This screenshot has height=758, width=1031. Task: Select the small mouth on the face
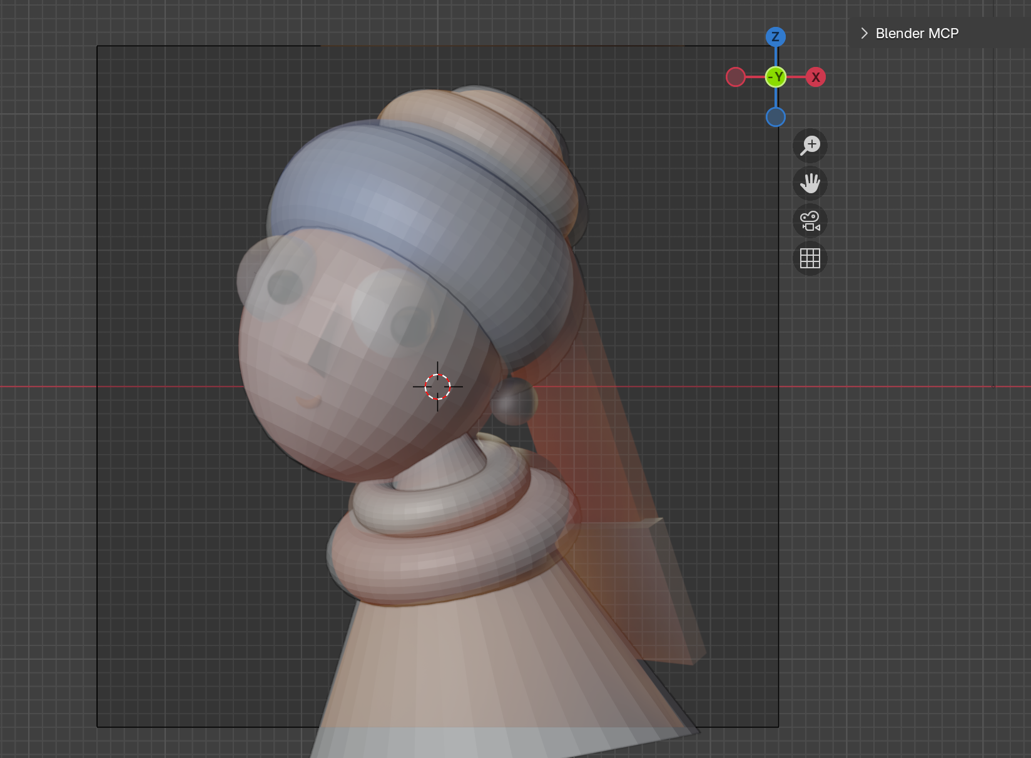click(x=308, y=400)
